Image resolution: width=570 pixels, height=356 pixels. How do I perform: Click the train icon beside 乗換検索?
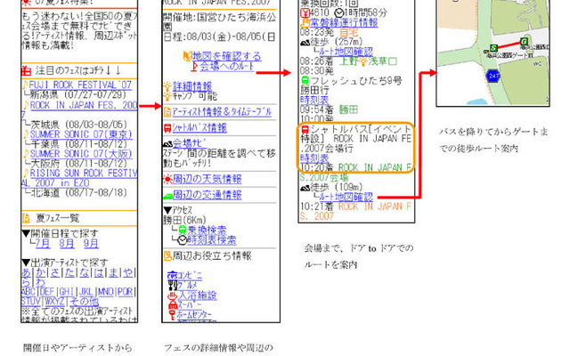(x=183, y=230)
